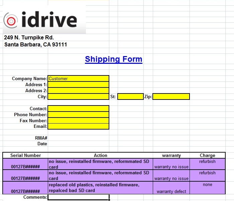
Task: Click the 'Date' label
Action: 42,144
